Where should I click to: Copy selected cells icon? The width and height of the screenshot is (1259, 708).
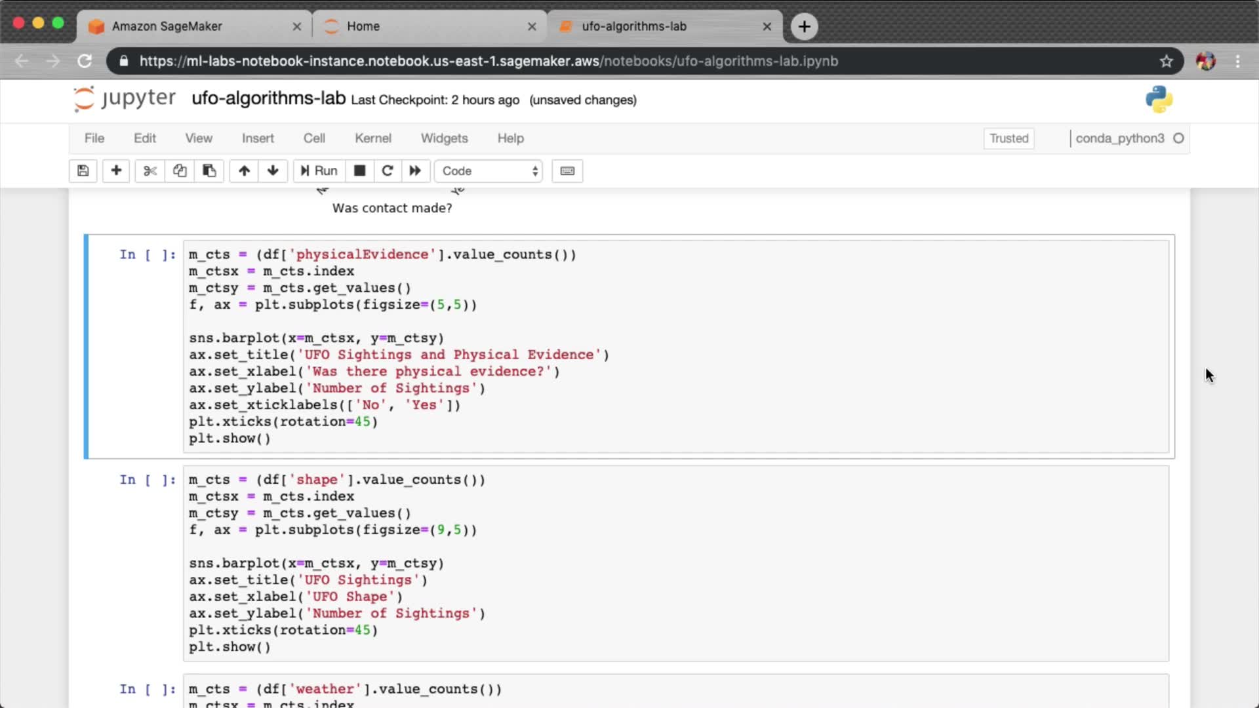[180, 171]
